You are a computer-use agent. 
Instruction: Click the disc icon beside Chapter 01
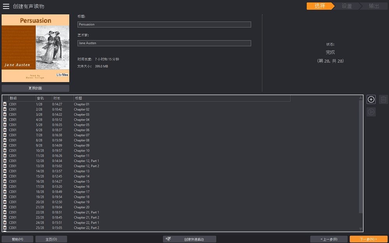[x=5, y=104]
